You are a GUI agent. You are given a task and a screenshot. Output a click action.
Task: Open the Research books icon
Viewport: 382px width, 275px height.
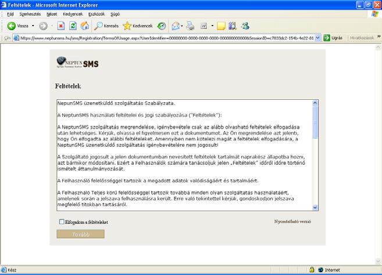(x=233, y=26)
